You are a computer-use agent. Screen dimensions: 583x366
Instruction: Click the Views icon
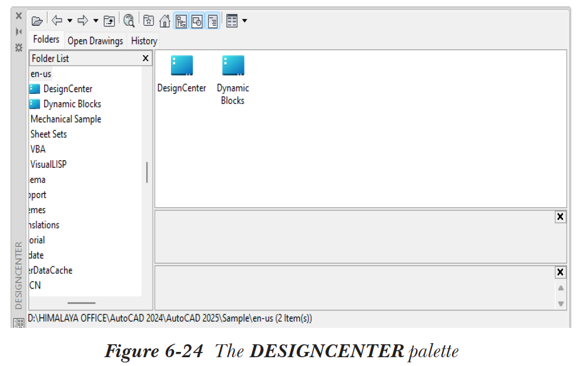point(232,21)
